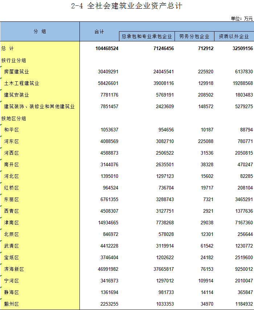The image size is (254, 310).
Task: Click the value 2635501
Action: pyautogui.click(x=165, y=165)
